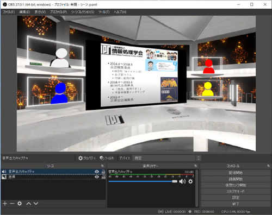Click the CPU and fps status text

[x=236, y=212]
